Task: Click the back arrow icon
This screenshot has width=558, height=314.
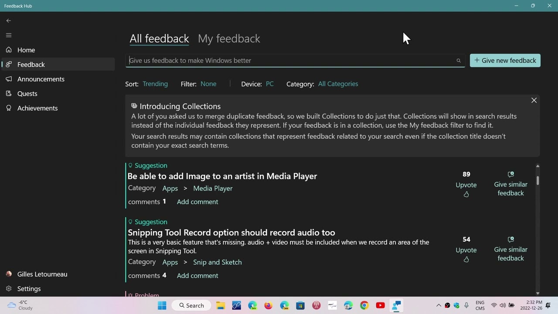Action: (9, 20)
